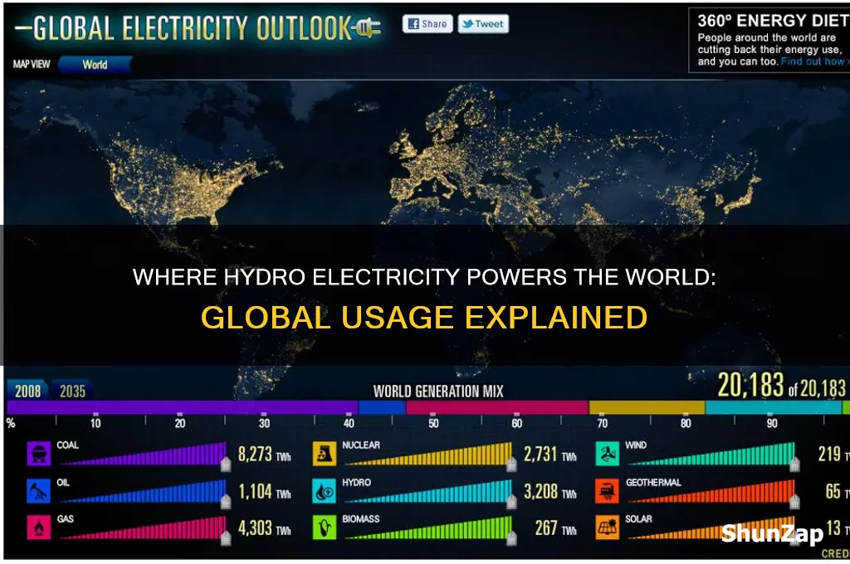Click the 267 TWh biomass value
The image size is (850, 564).
(x=555, y=528)
